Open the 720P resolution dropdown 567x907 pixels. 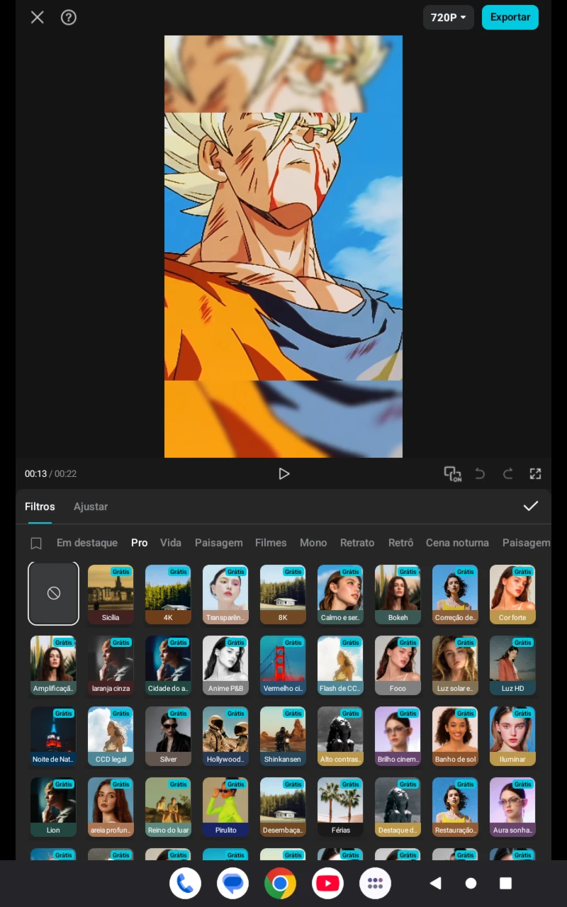point(448,18)
